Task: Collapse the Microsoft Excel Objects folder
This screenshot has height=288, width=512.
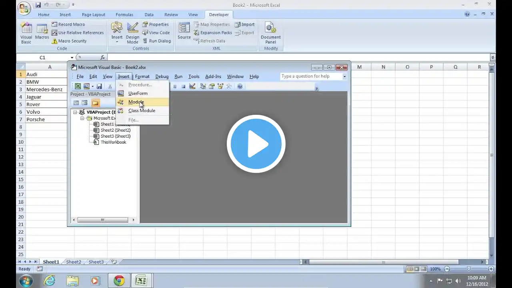Action: [82, 118]
